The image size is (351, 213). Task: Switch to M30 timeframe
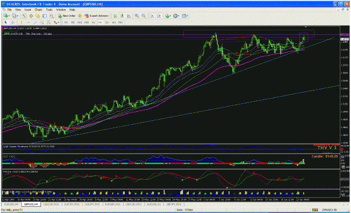(86, 22)
